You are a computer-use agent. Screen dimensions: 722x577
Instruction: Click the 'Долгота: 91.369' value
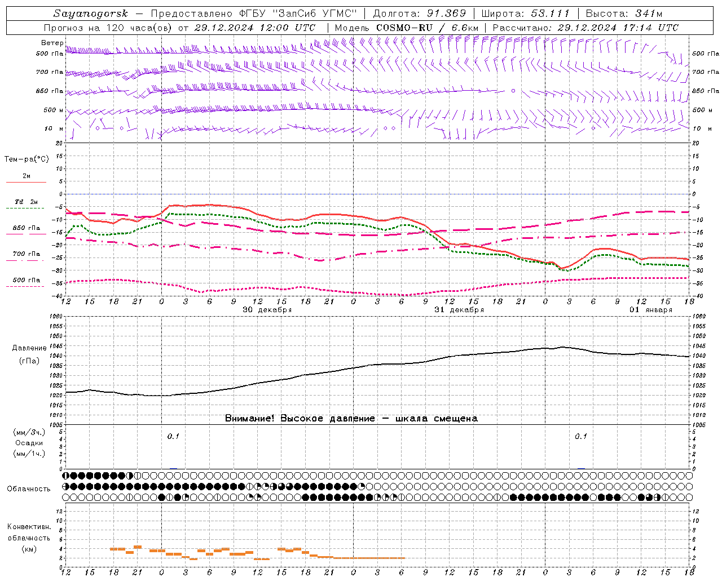pyautogui.click(x=420, y=14)
